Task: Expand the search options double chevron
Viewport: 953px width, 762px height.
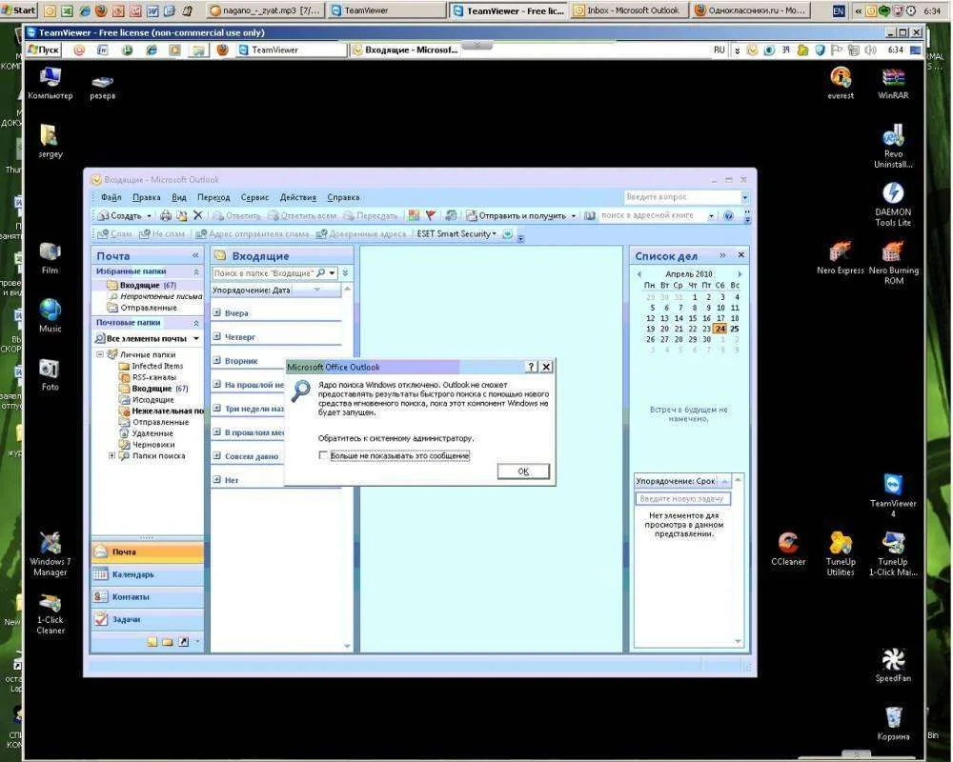Action: tap(345, 273)
